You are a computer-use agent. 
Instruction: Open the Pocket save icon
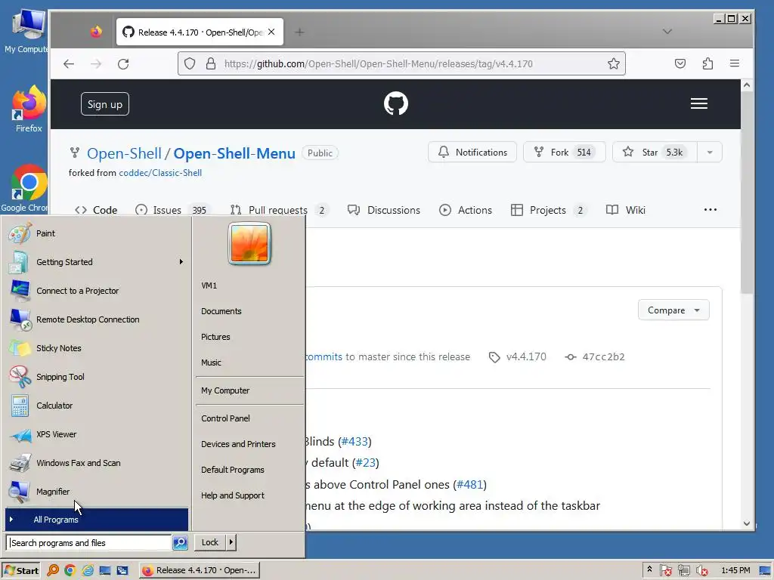(680, 63)
